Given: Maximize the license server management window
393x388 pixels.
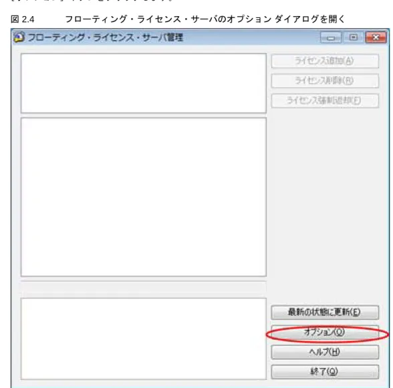Looking at the screenshot, I should (x=353, y=37).
